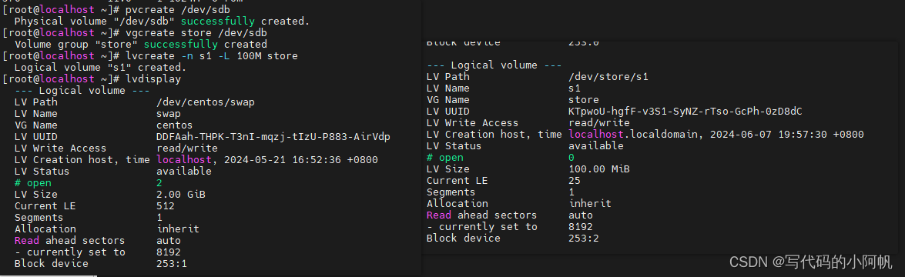
Task: Click the VG Name value 'store'
Action: (x=584, y=100)
